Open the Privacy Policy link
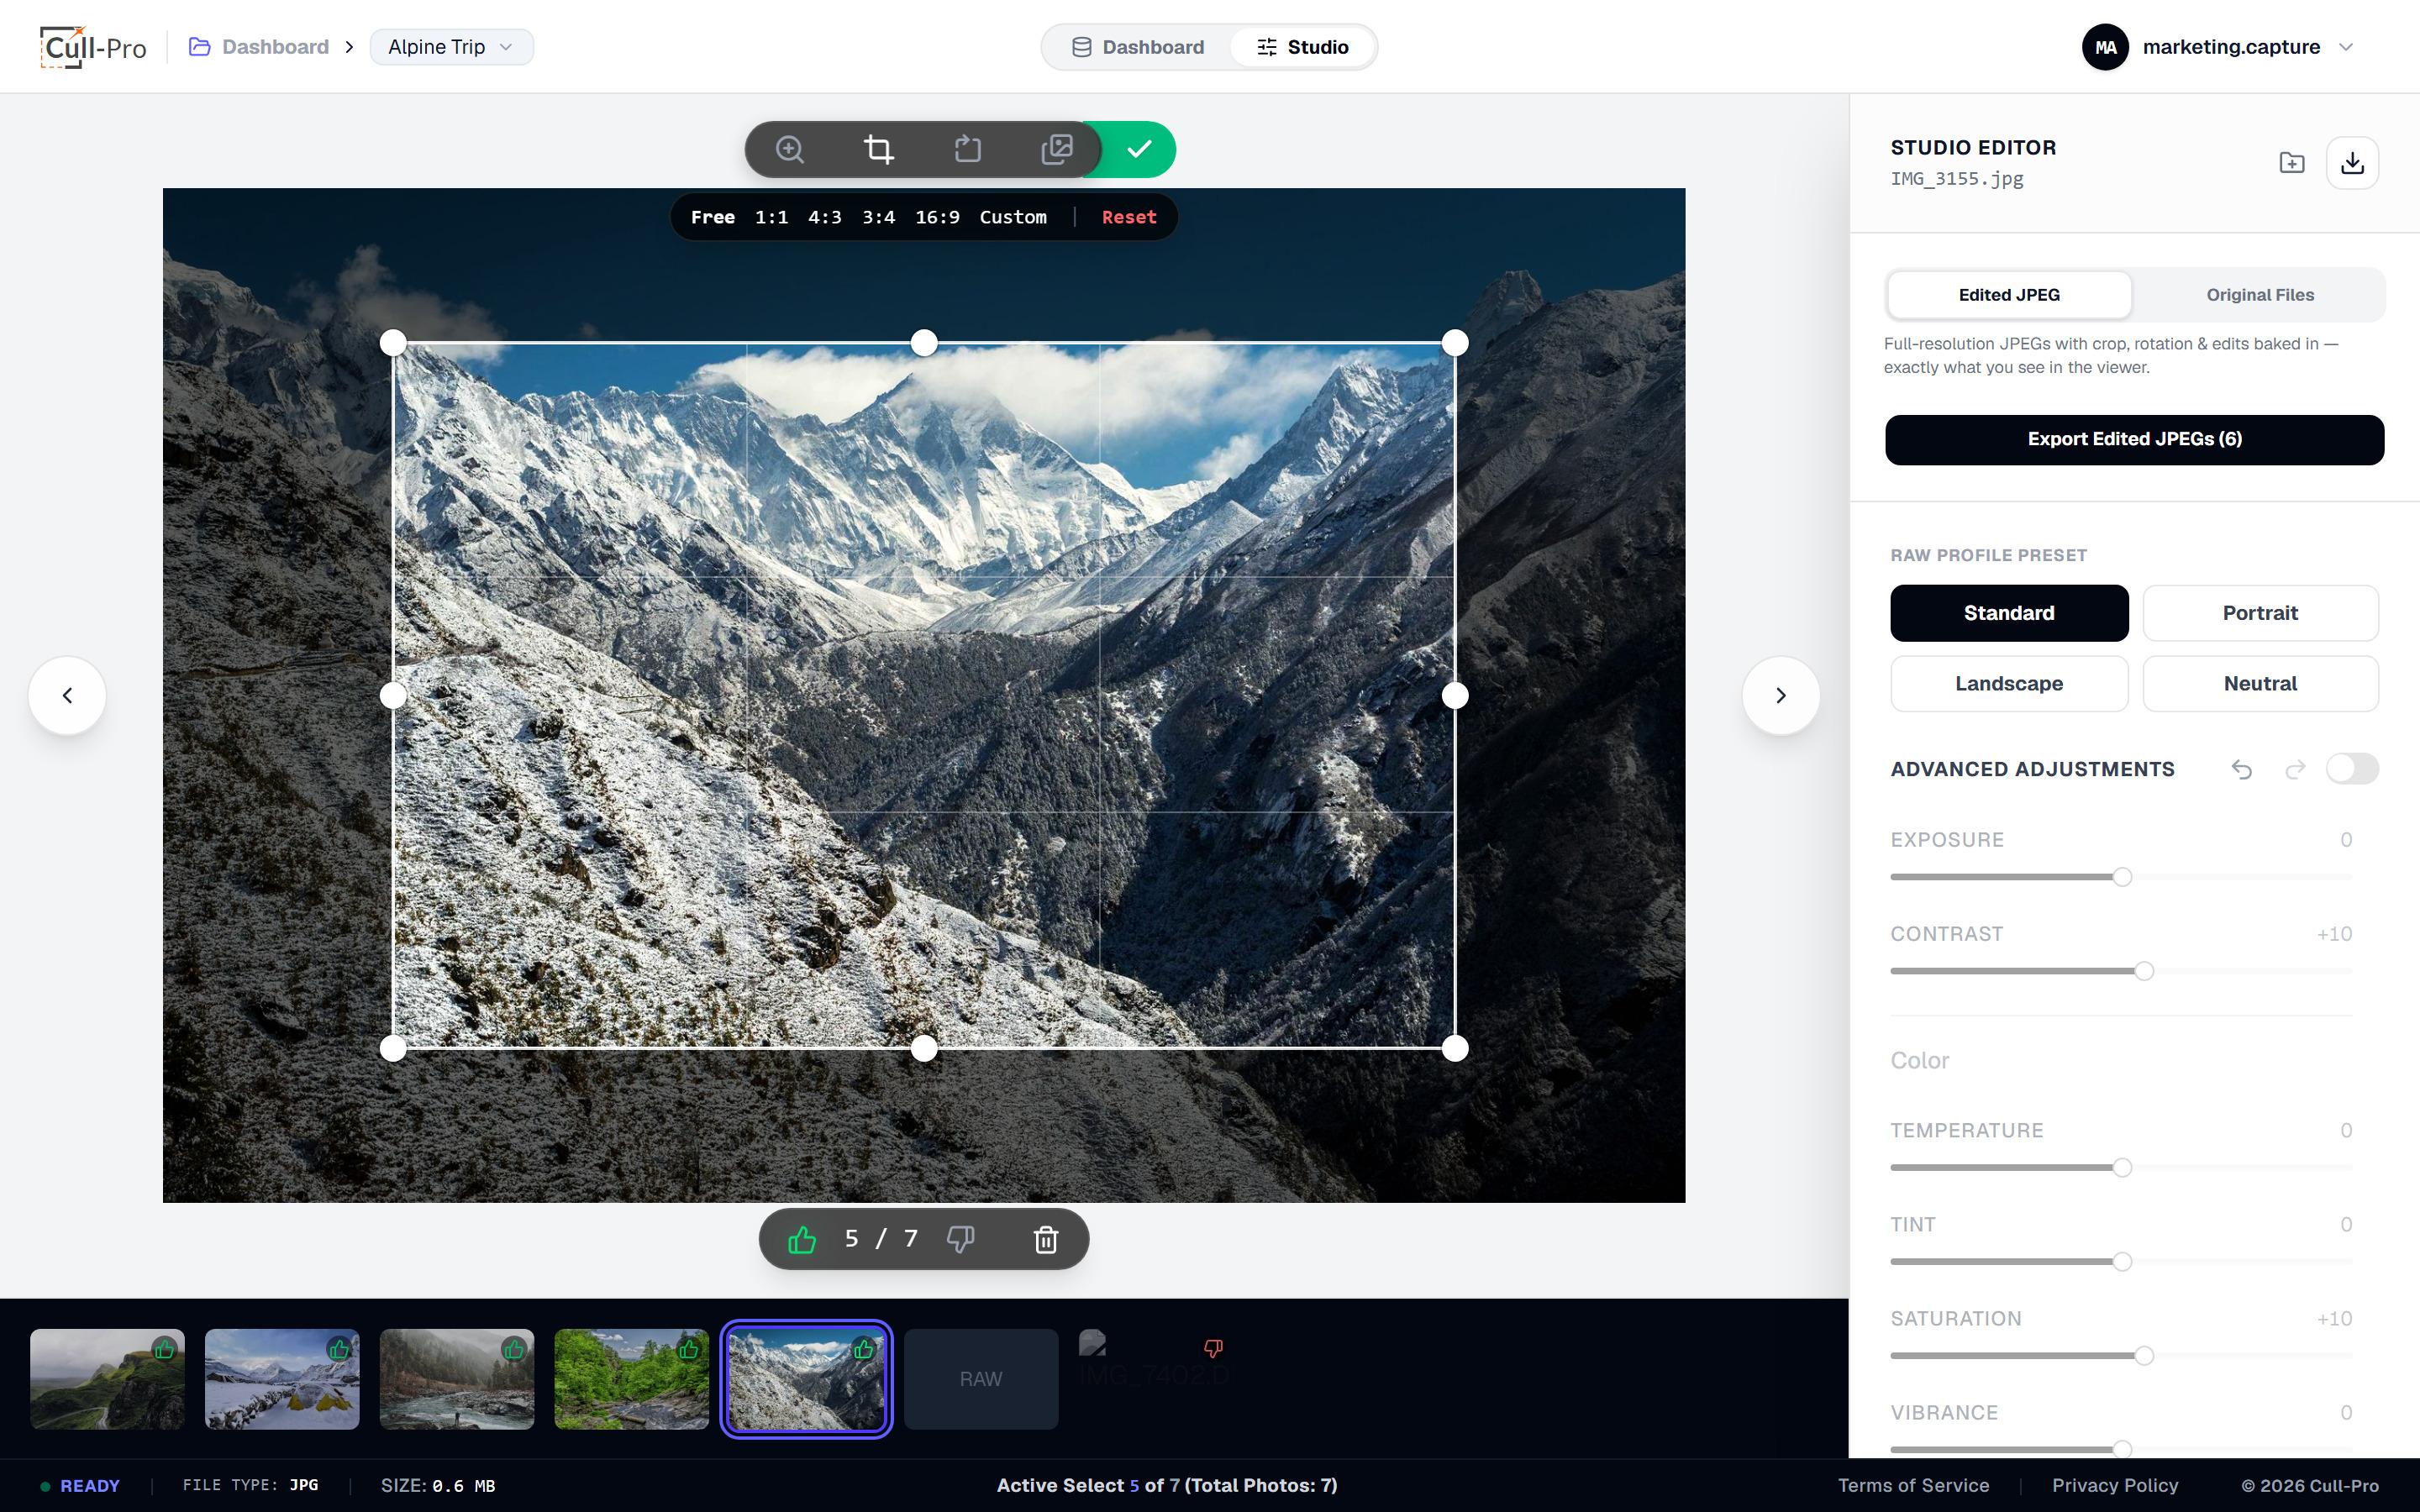Image resolution: width=2420 pixels, height=1512 pixels. coord(2115,1486)
